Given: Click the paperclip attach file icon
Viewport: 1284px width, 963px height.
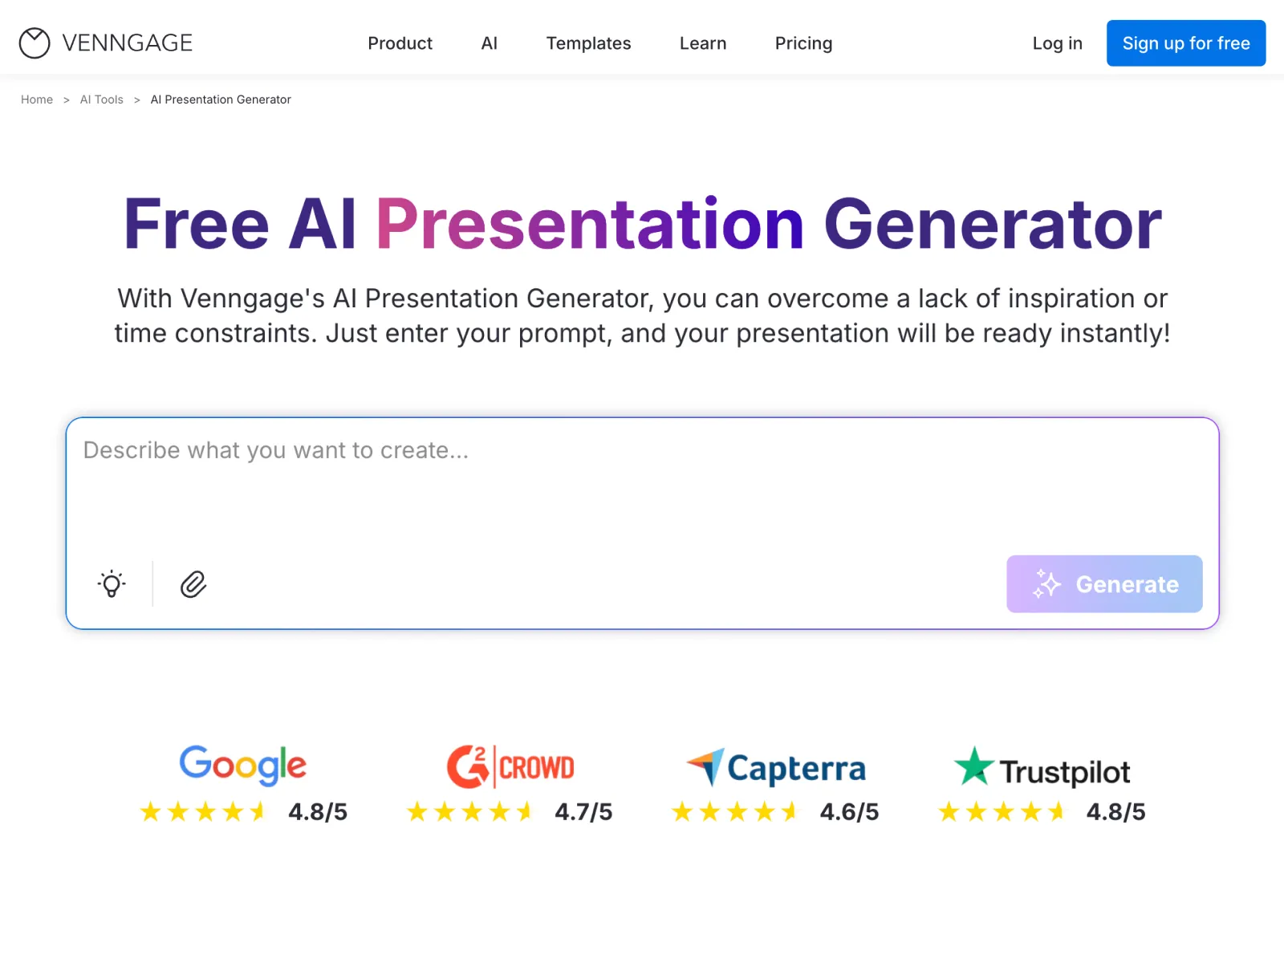Looking at the screenshot, I should pyautogui.click(x=193, y=584).
